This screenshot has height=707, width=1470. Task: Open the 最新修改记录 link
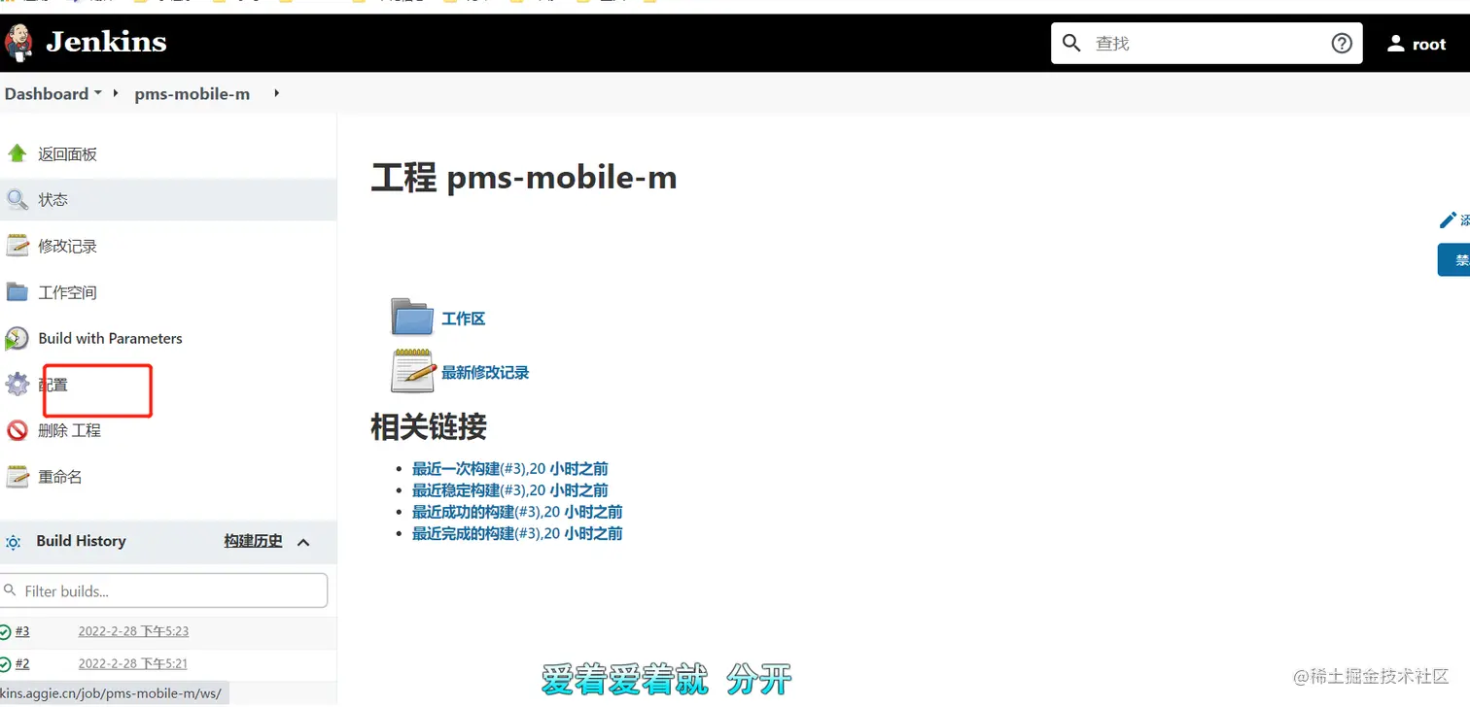[x=485, y=373]
